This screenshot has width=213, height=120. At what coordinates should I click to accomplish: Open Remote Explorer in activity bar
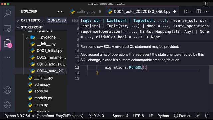7,28
